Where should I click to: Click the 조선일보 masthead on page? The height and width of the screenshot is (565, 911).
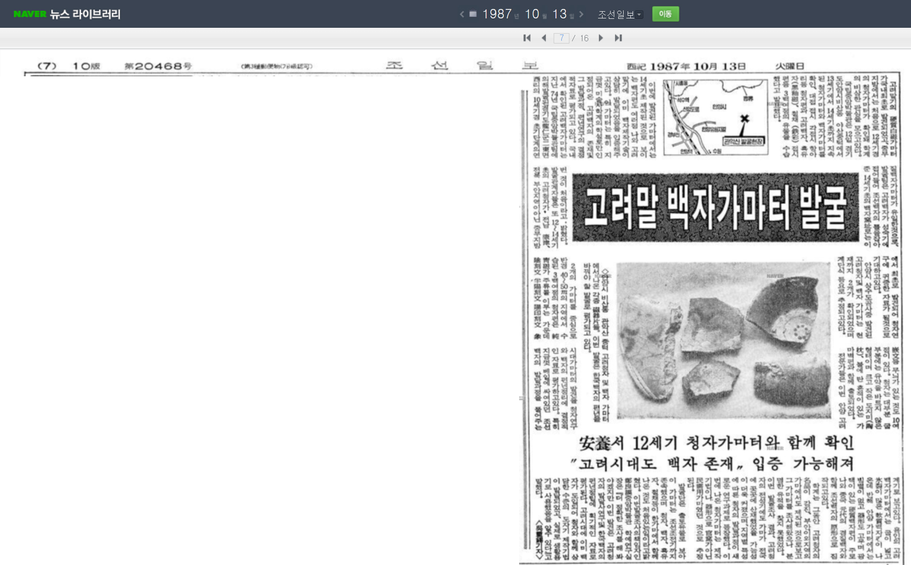pyautogui.click(x=462, y=66)
